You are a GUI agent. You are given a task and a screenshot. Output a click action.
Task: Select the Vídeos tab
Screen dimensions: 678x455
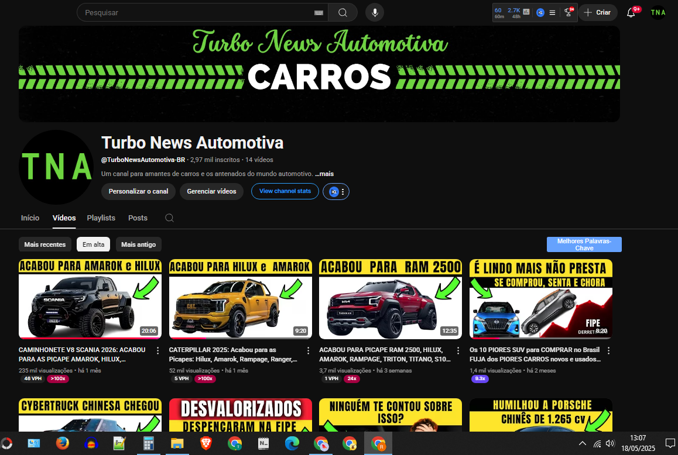point(64,218)
